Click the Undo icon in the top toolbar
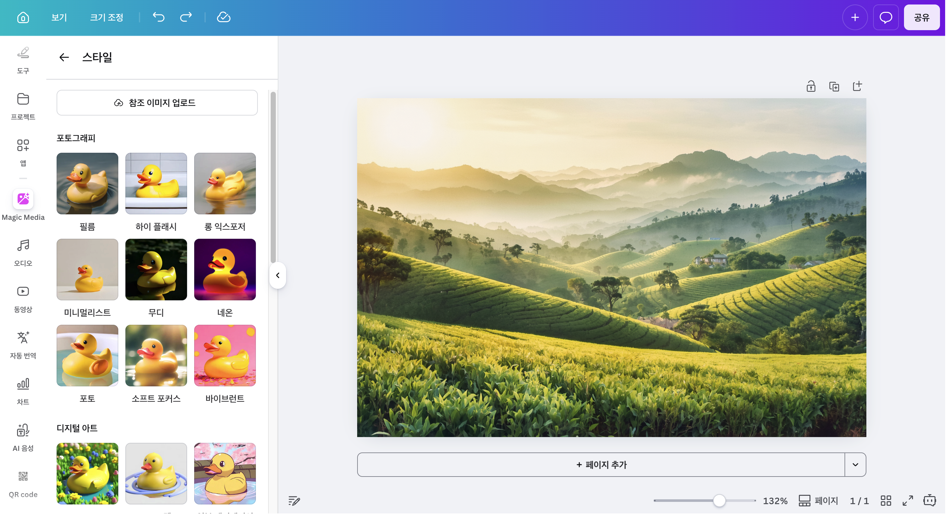949x516 pixels. click(x=158, y=17)
